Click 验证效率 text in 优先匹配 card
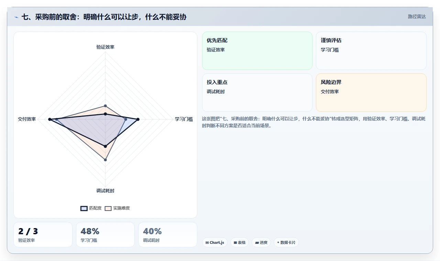The height and width of the screenshot is (261, 440). tap(216, 50)
